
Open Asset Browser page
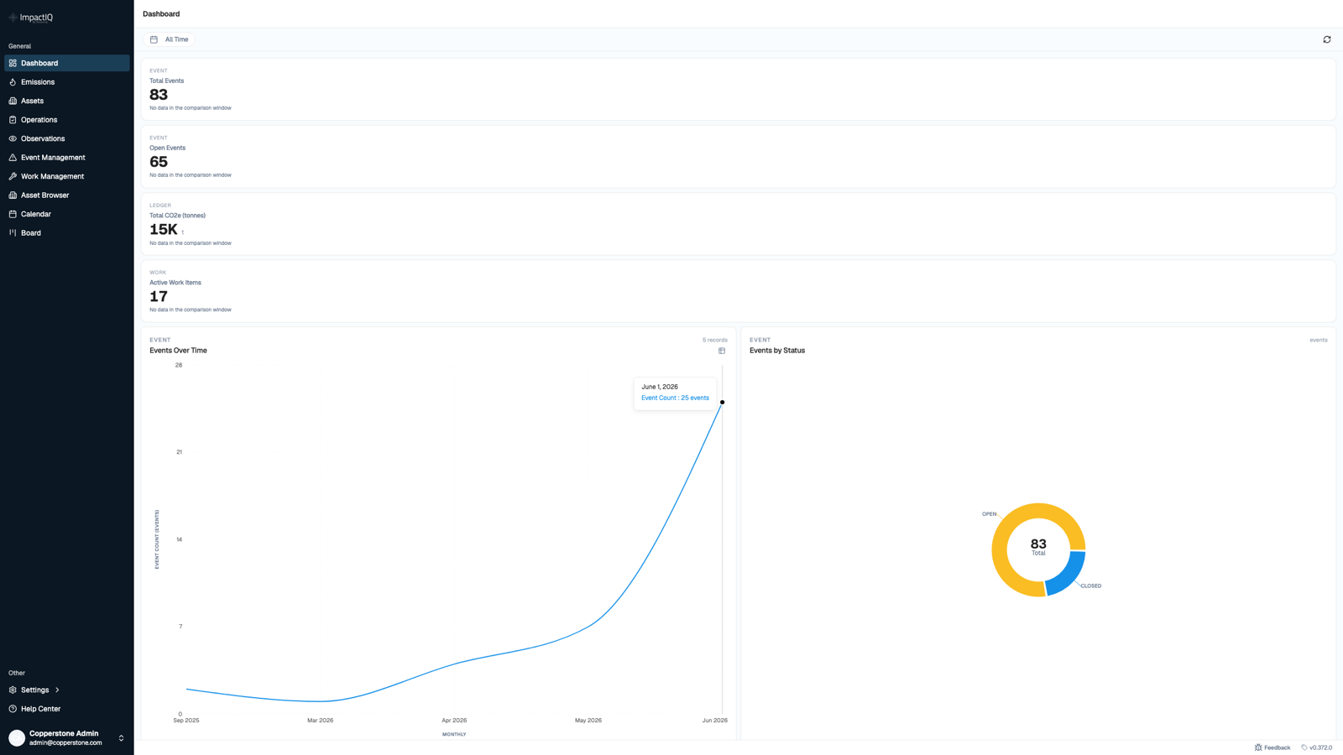pos(67,195)
